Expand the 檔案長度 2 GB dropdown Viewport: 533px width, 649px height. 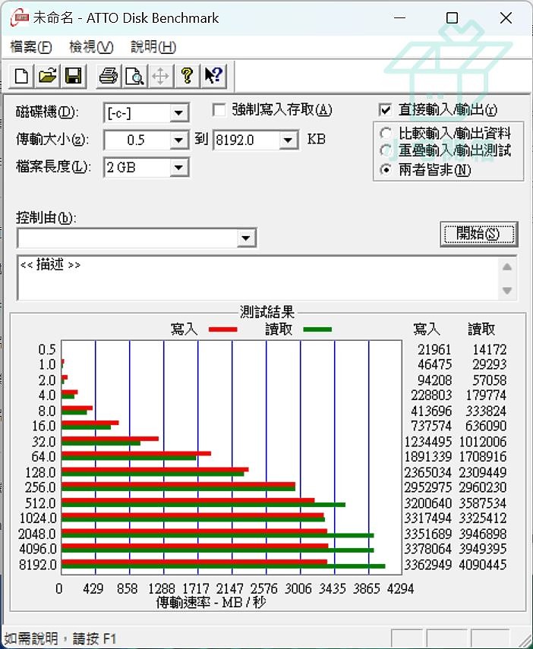click(x=179, y=167)
